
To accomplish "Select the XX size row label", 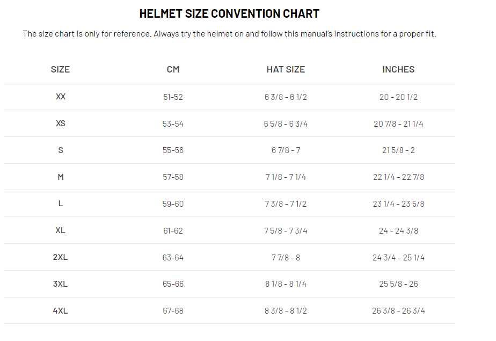I will (61, 97).
